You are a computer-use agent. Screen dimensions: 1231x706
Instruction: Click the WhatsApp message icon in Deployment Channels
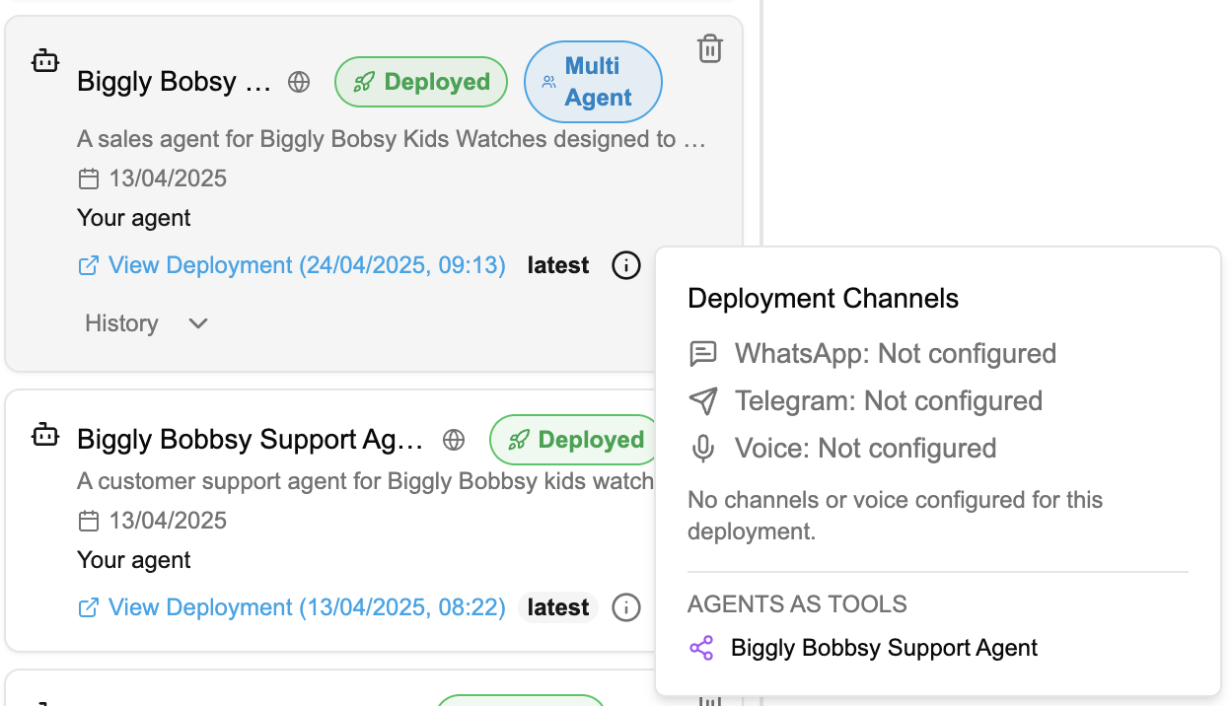(702, 354)
